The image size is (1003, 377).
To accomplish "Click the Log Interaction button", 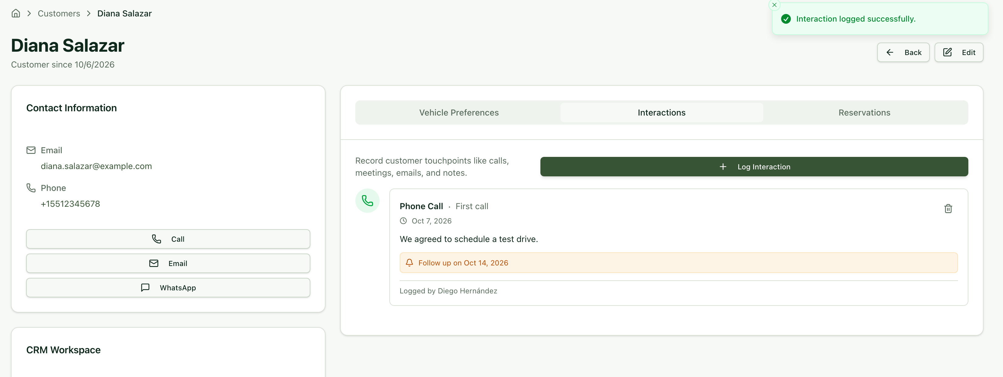I will [x=754, y=167].
